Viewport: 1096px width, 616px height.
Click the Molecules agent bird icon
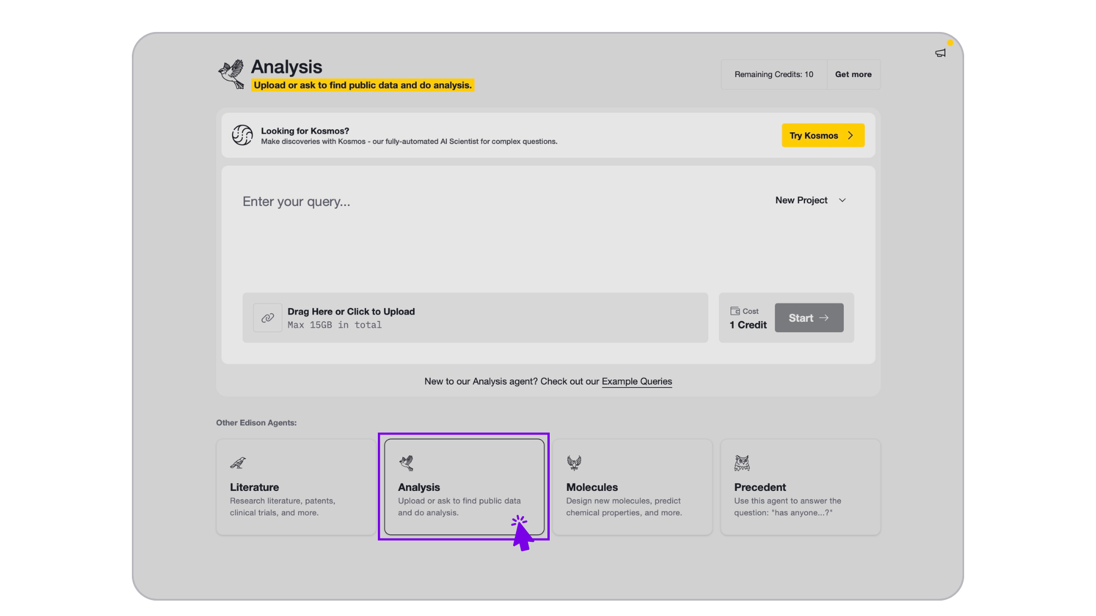tap(574, 463)
